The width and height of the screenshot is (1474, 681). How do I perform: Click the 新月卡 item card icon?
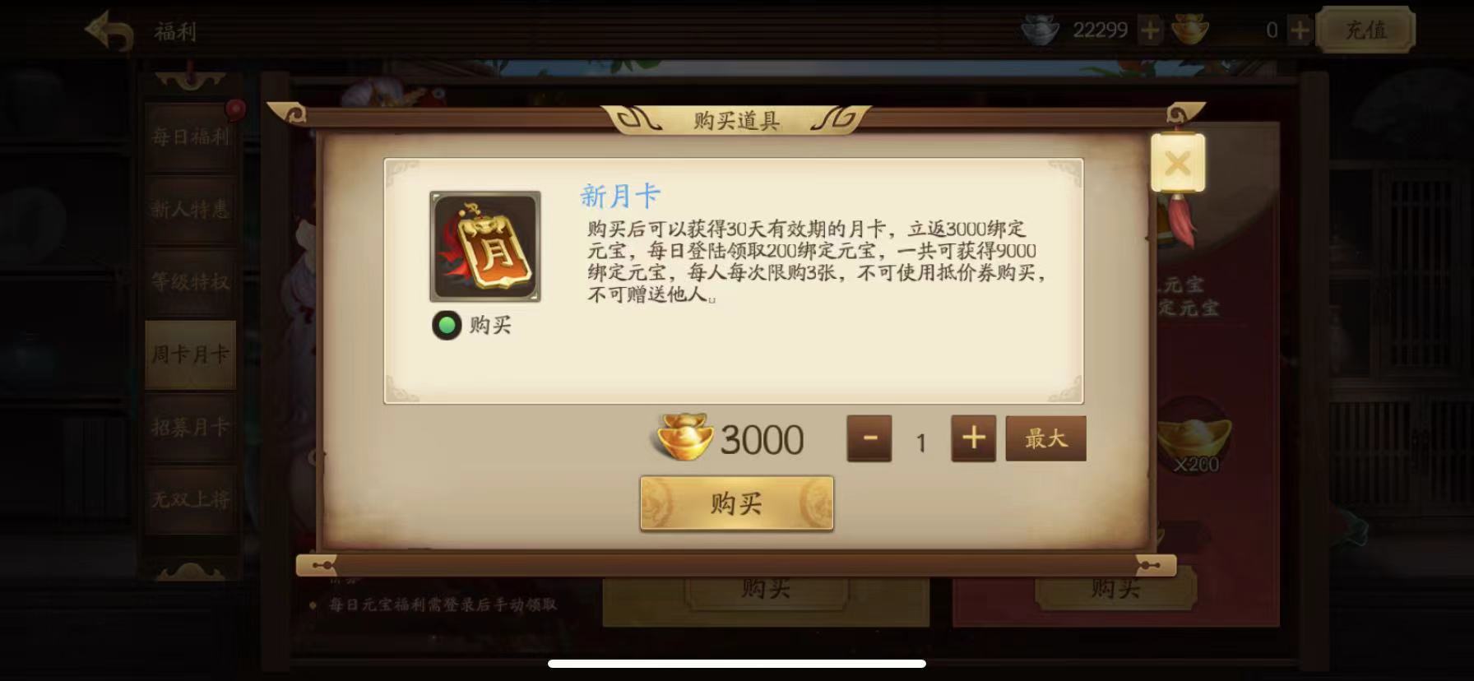coord(485,247)
